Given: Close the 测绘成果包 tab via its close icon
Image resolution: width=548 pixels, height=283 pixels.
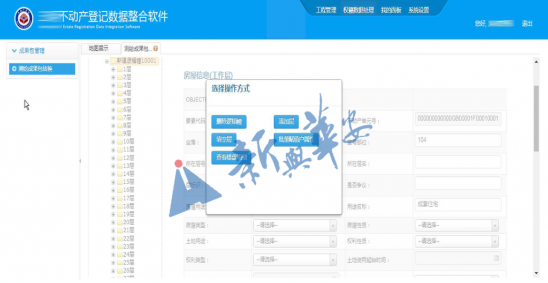Looking at the screenshot, I should (x=156, y=48).
